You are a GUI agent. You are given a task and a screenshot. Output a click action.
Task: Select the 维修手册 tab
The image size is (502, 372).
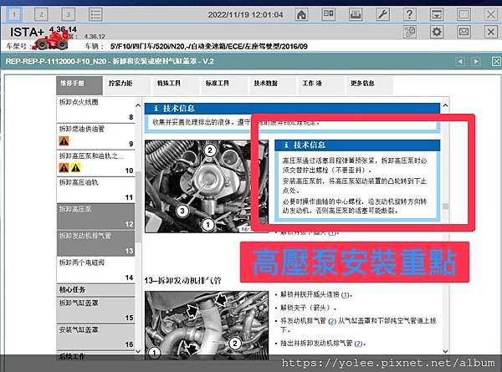(x=79, y=85)
